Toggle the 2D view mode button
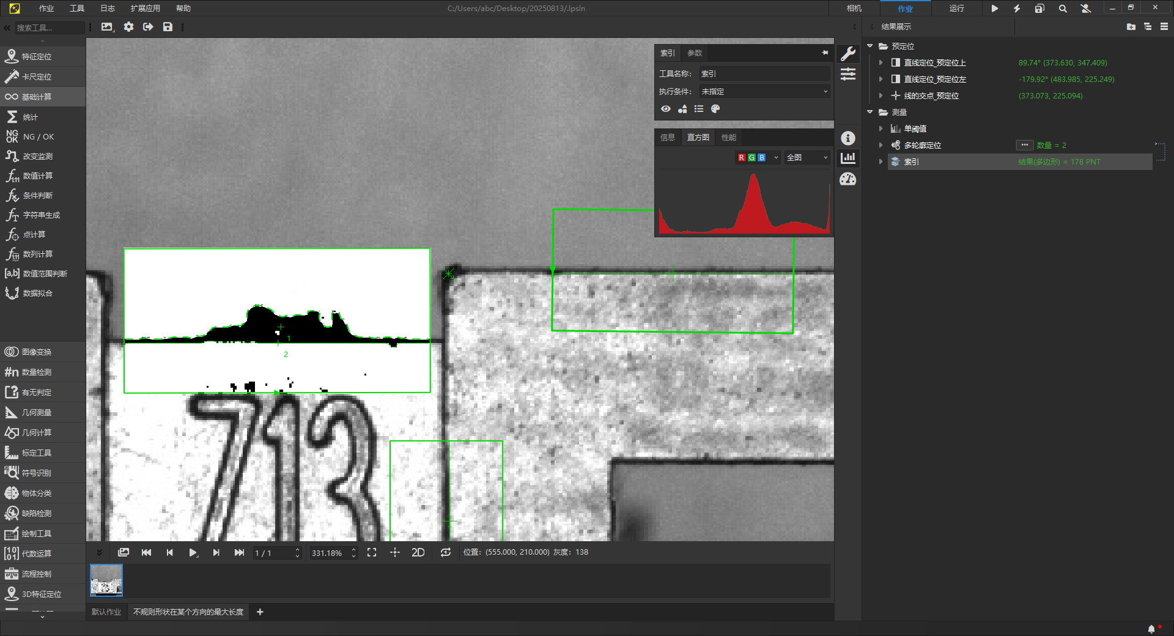This screenshot has height=636, width=1174. (x=418, y=553)
